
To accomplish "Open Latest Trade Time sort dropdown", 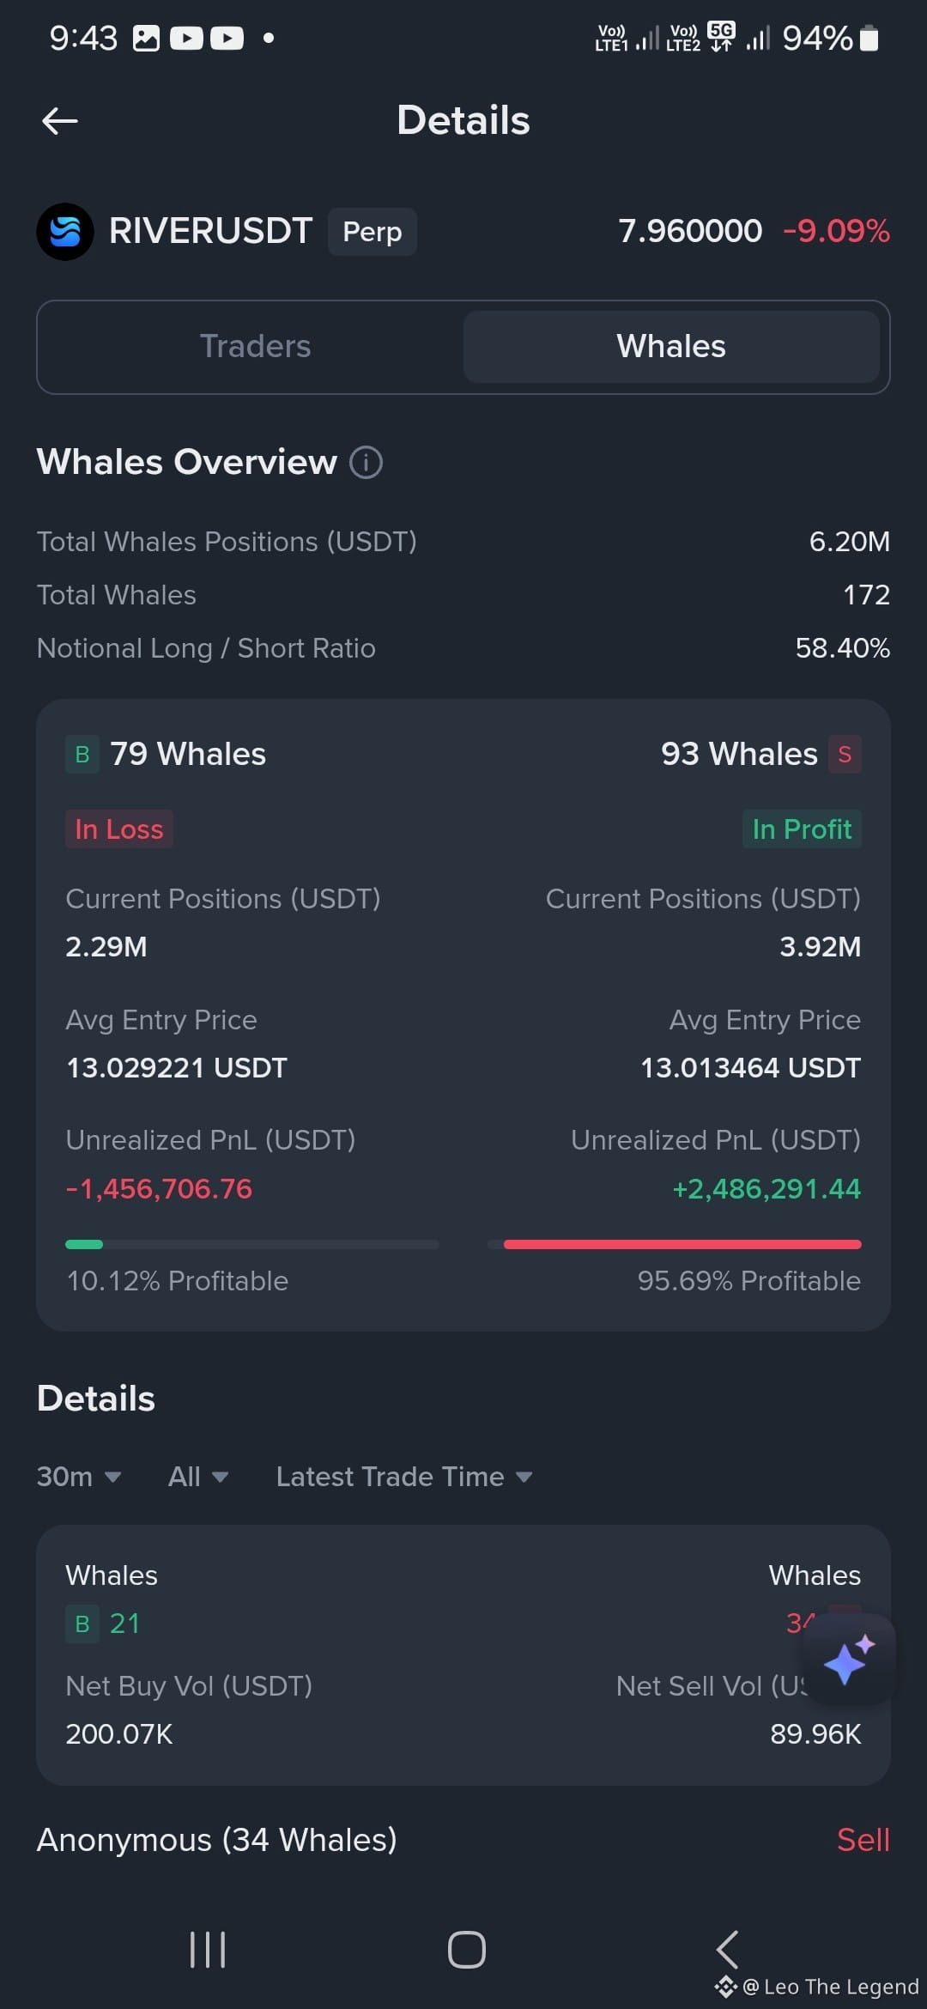I will coord(403,1477).
